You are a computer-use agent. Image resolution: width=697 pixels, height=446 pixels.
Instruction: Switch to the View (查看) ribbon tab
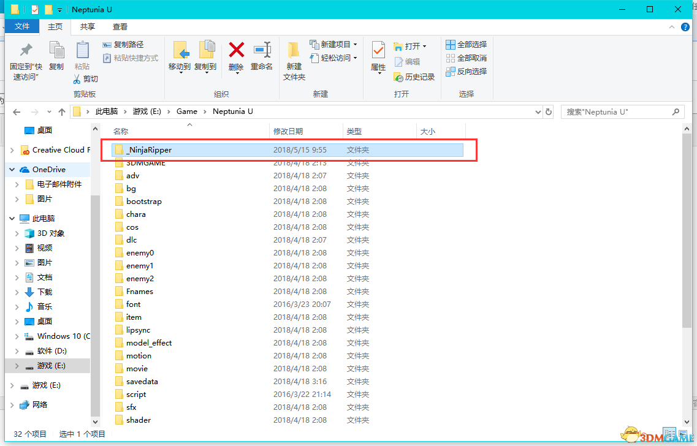[x=120, y=27]
